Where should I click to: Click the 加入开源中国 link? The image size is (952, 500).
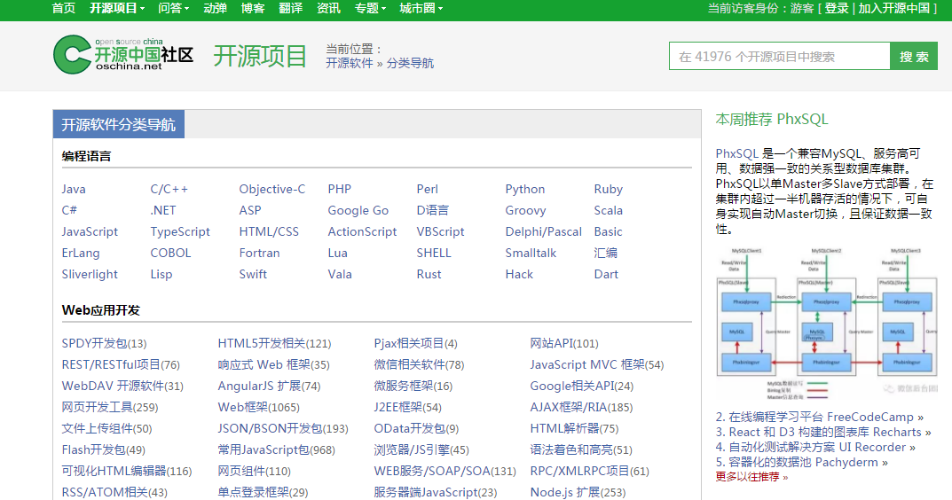pyautogui.click(x=893, y=8)
